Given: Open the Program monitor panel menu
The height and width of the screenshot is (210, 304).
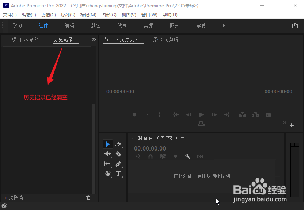Looking at the screenshot, I should [x=142, y=40].
